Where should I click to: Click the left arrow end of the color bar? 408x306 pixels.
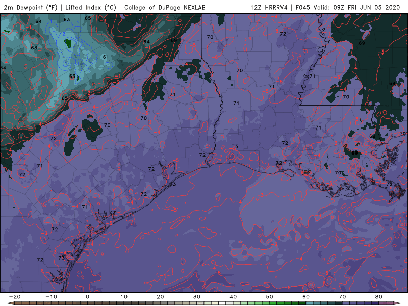10,303
